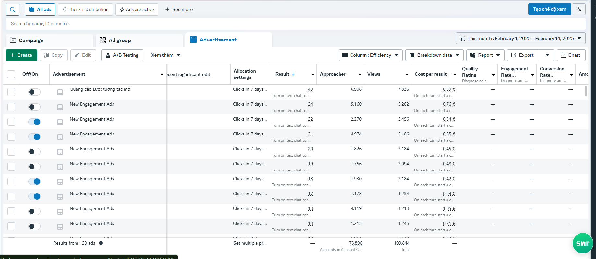Screen dimensions: 596x259
Task: Check the select-all checkbox in header
Action: click(11, 74)
